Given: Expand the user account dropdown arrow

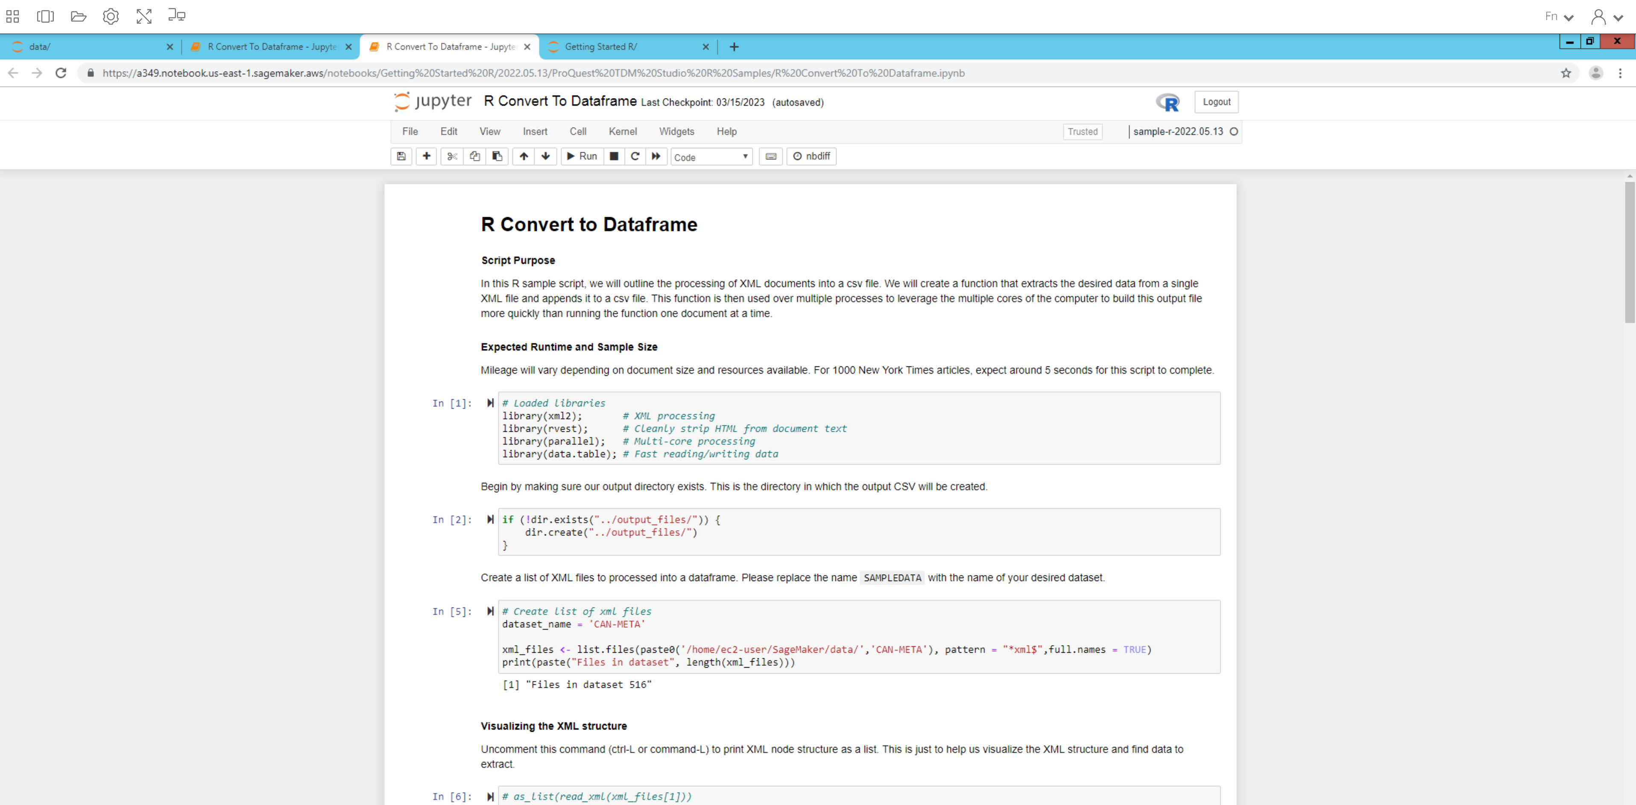Looking at the screenshot, I should pyautogui.click(x=1618, y=17).
